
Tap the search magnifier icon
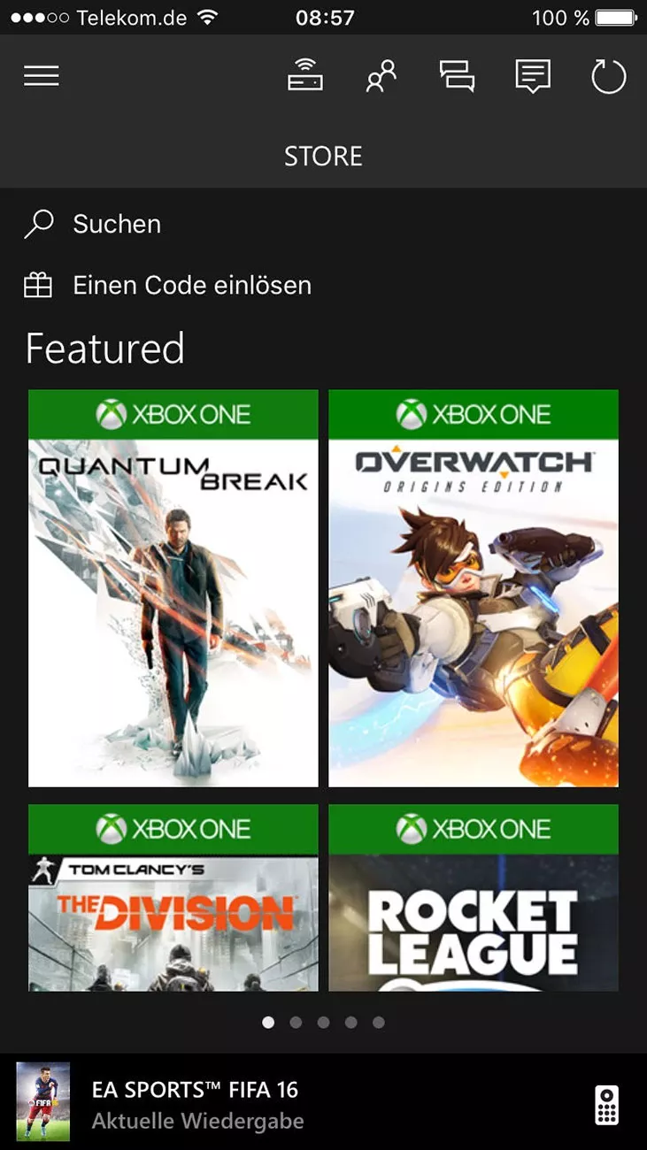(39, 225)
